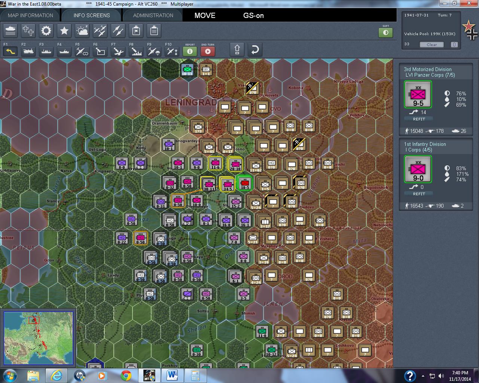Viewport: 479px width, 383px height.
Task: Select the 34-5 unit counter
Action: 228,184
